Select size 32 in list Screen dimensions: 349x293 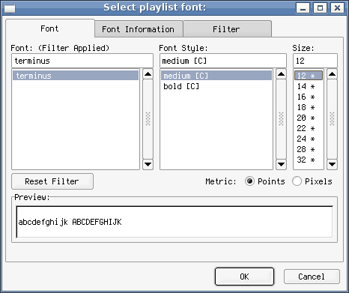point(309,160)
